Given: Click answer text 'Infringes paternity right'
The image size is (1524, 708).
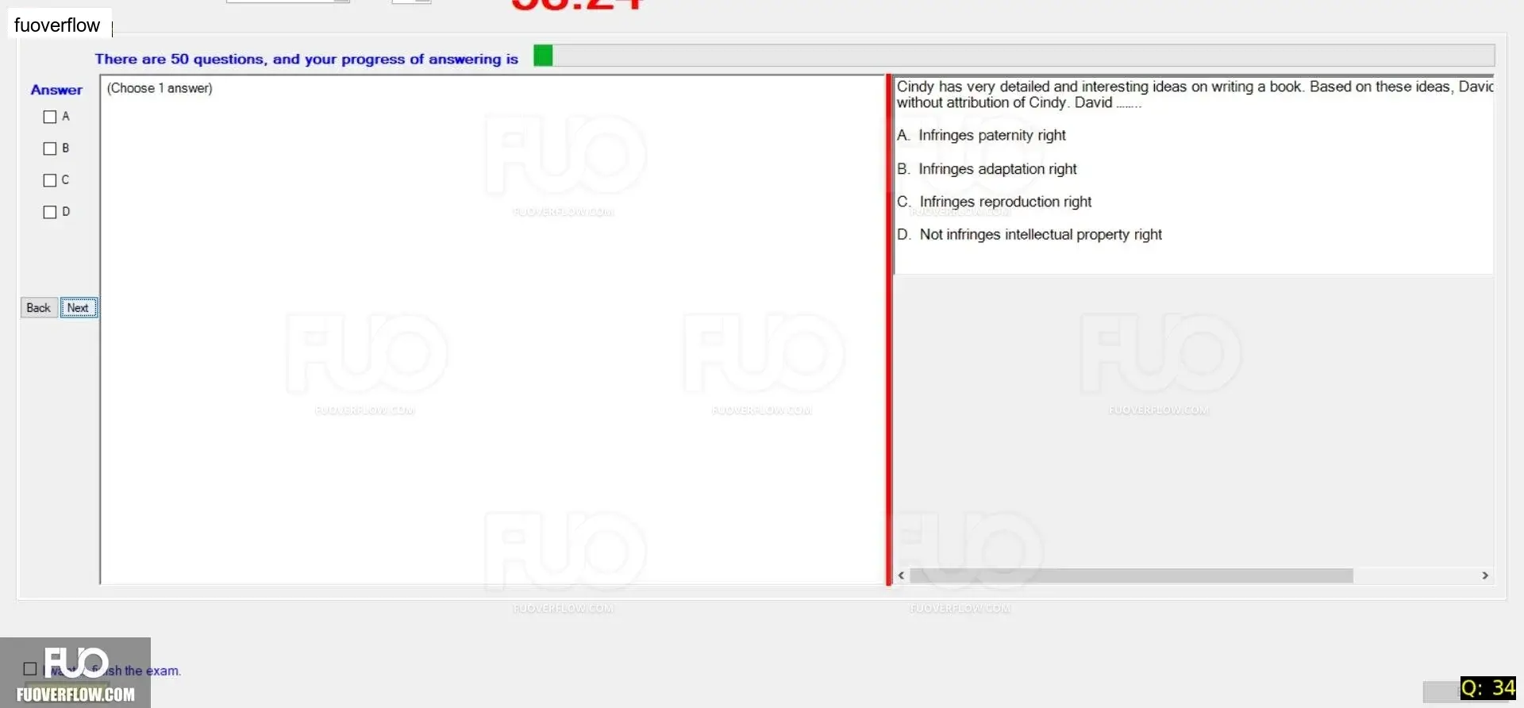Looking at the screenshot, I should [992, 136].
